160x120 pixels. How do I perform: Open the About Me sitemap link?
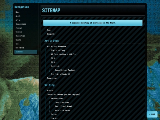(x=51, y=34)
